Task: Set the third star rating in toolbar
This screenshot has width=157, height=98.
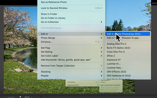Action: pos(29,97)
